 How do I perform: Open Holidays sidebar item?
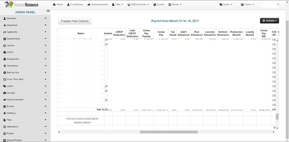click(25, 113)
